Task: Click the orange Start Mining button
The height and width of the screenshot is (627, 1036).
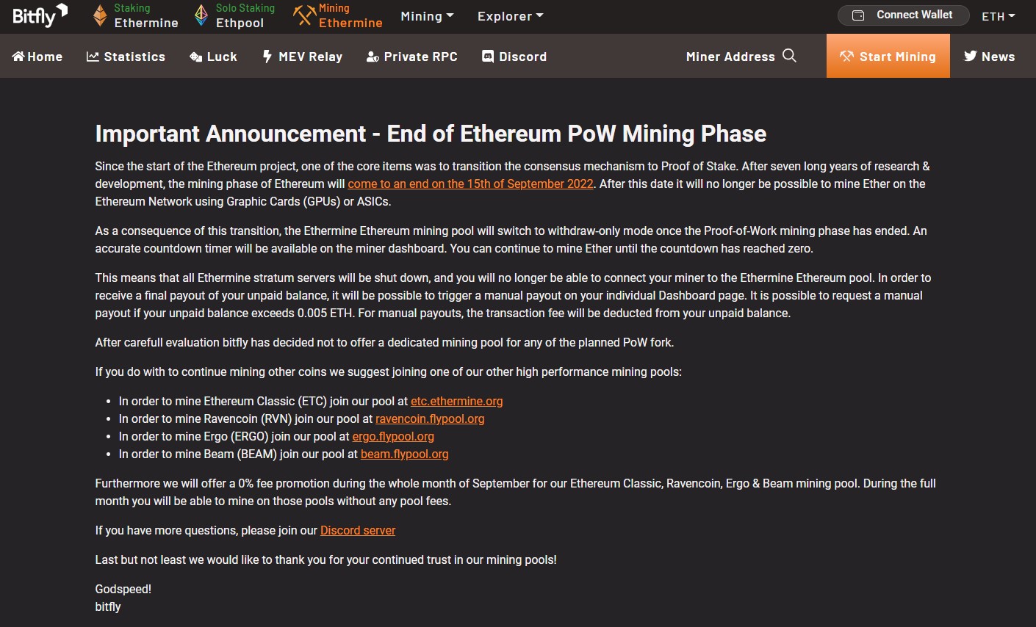Action: click(x=888, y=57)
